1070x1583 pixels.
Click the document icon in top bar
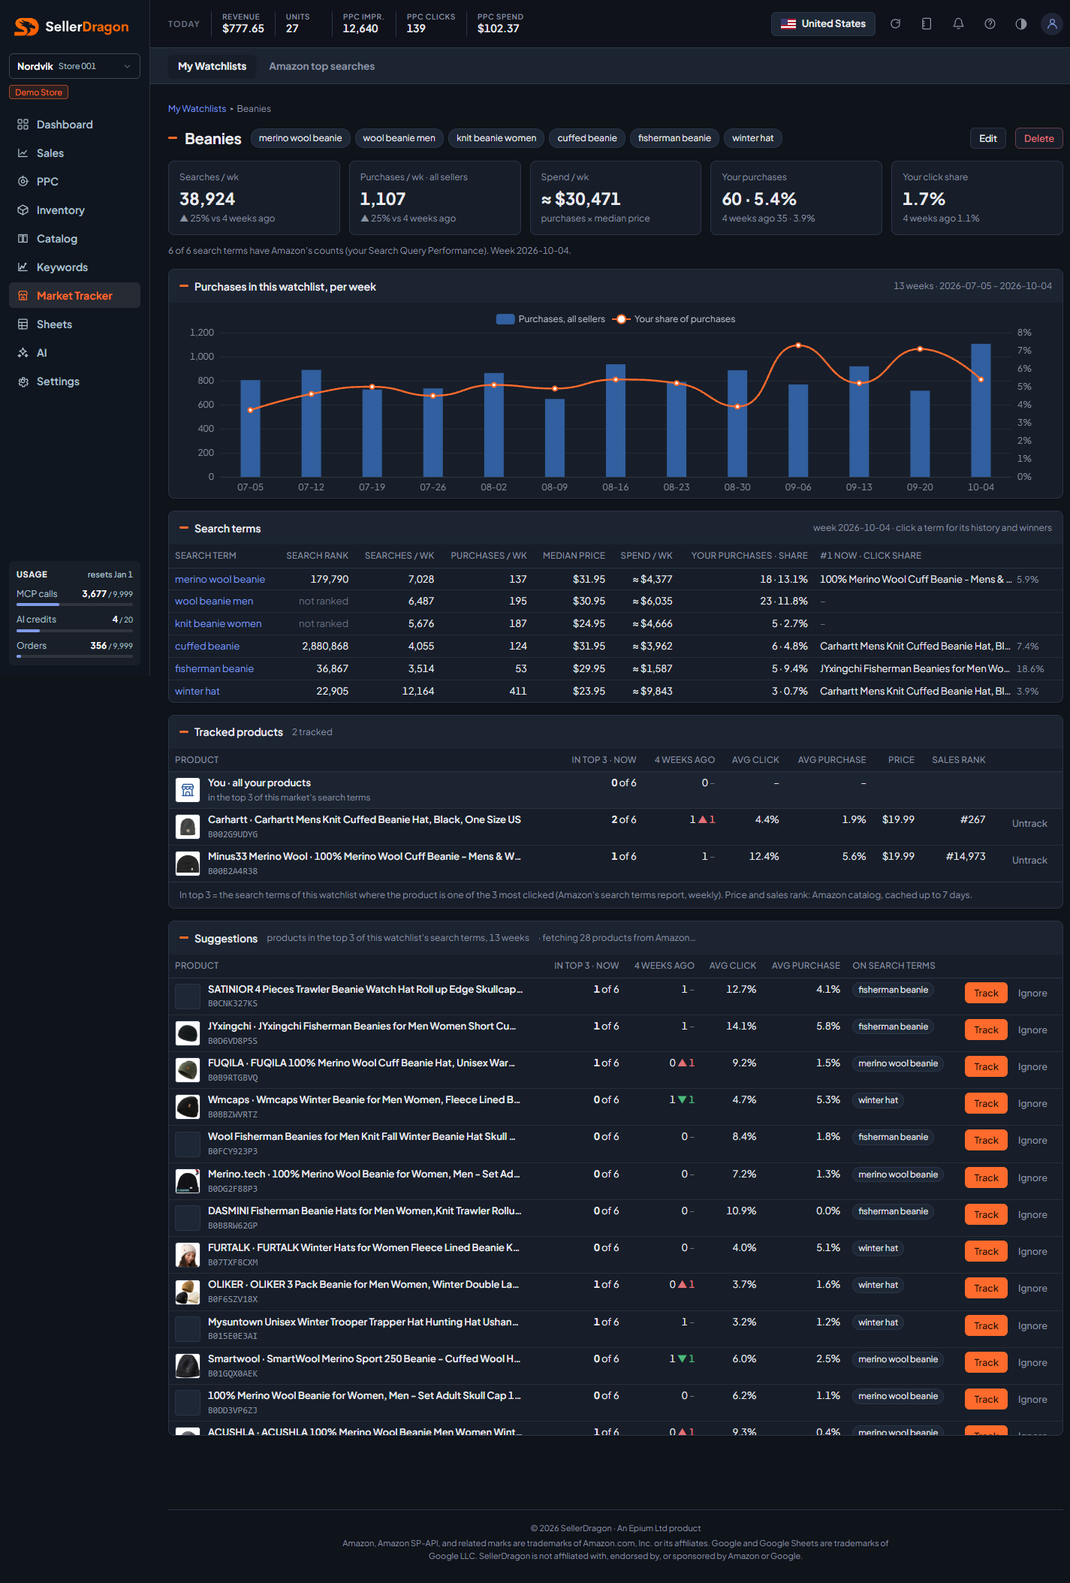coord(927,24)
